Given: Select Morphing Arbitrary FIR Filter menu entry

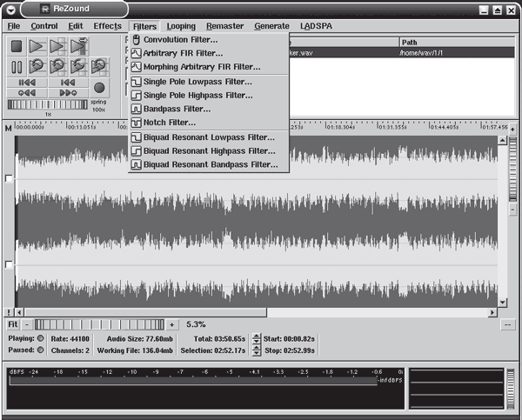Looking at the screenshot, I should tap(201, 67).
